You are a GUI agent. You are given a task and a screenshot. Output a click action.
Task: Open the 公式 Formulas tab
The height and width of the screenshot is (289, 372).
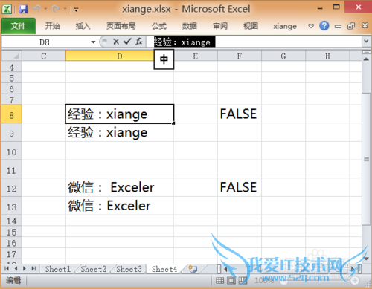click(159, 26)
